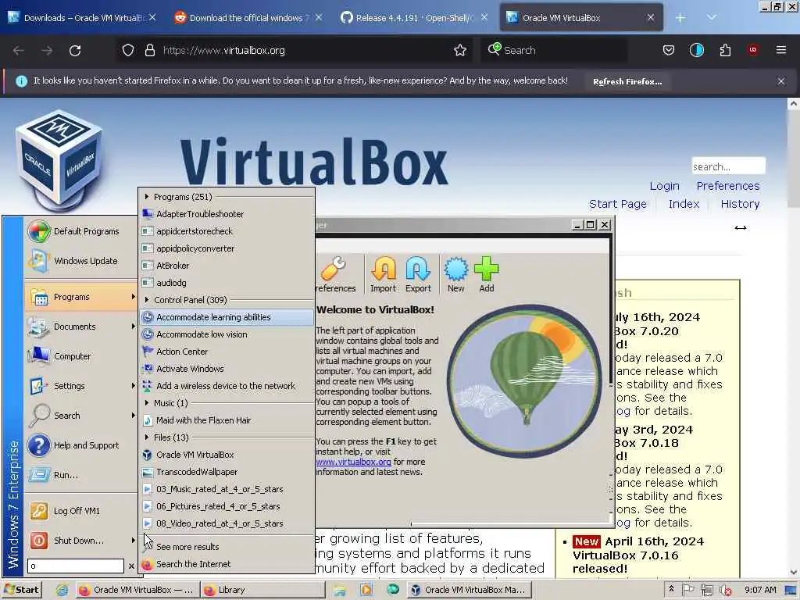This screenshot has width=800, height=600.
Task: Open a new Firefox tab
Action: tap(680, 18)
